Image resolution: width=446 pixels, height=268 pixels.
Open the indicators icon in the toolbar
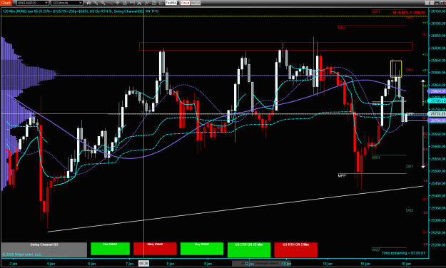(x=147, y=3)
